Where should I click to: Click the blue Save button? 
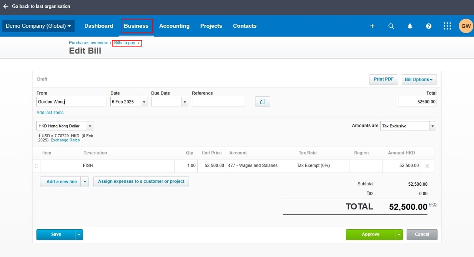coord(56,234)
